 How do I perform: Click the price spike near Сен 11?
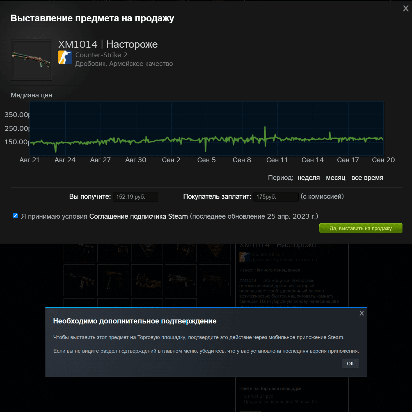coord(265,136)
